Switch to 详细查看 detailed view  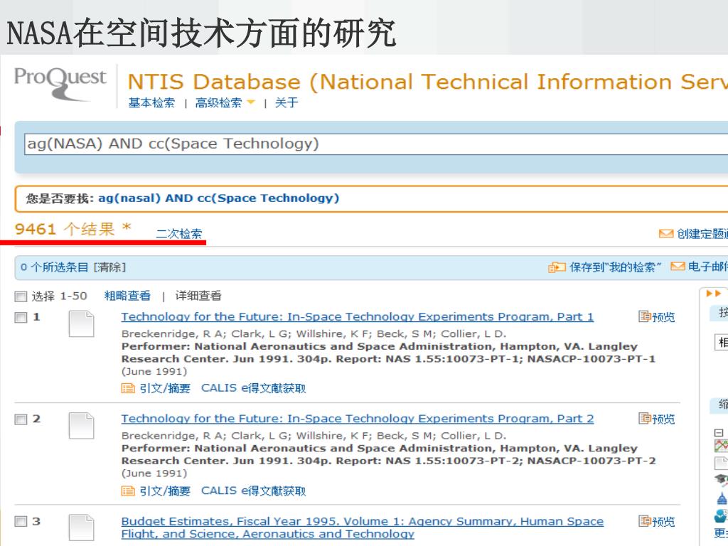[198, 296]
